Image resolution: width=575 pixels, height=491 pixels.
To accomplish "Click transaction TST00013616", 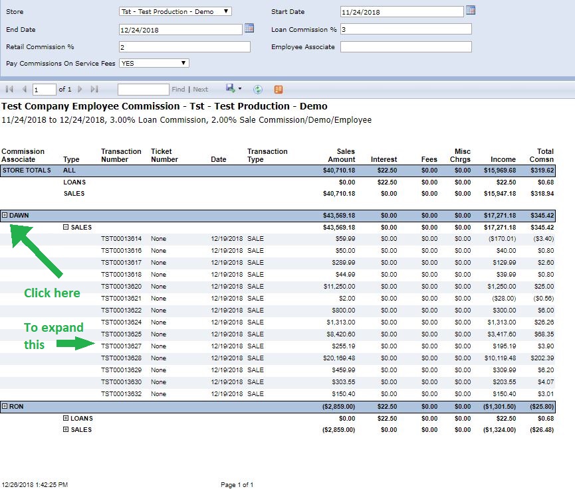I will pyautogui.click(x=122, y=251).
